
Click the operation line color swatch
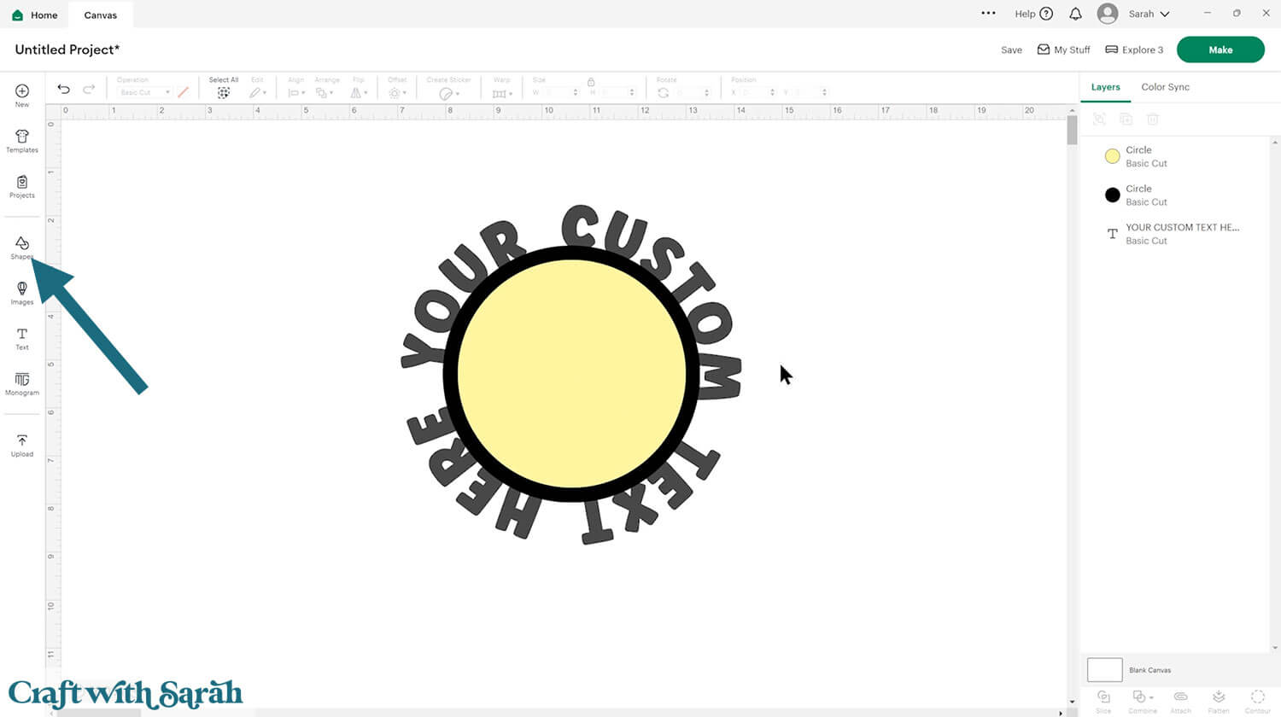point(183,92)
